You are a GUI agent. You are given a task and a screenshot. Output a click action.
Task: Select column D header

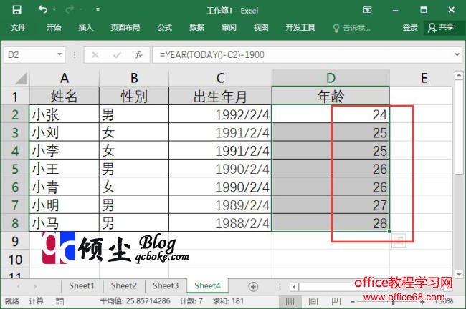331,78
